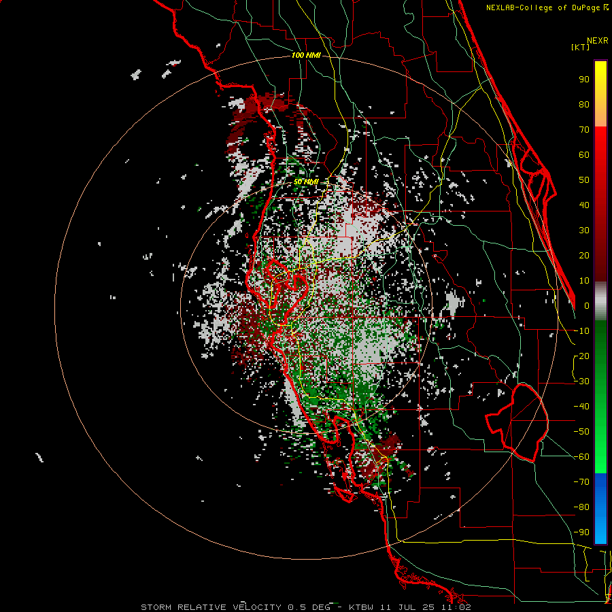Click the -60 value on the velocity scale
The height and width of the screenshot is (612, 612).
pos(581,457)
